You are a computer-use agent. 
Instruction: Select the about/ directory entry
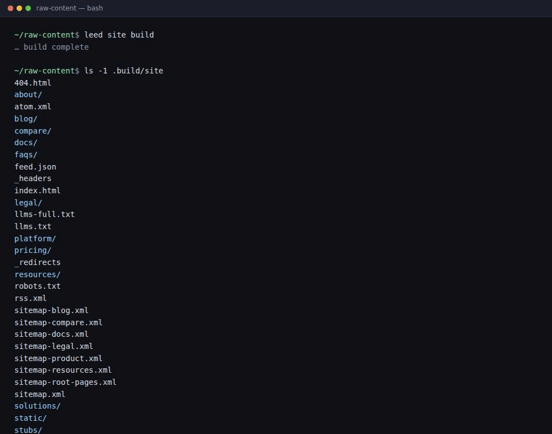click(28, 95)
